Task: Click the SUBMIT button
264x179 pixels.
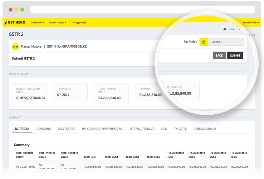Action: 235,56
